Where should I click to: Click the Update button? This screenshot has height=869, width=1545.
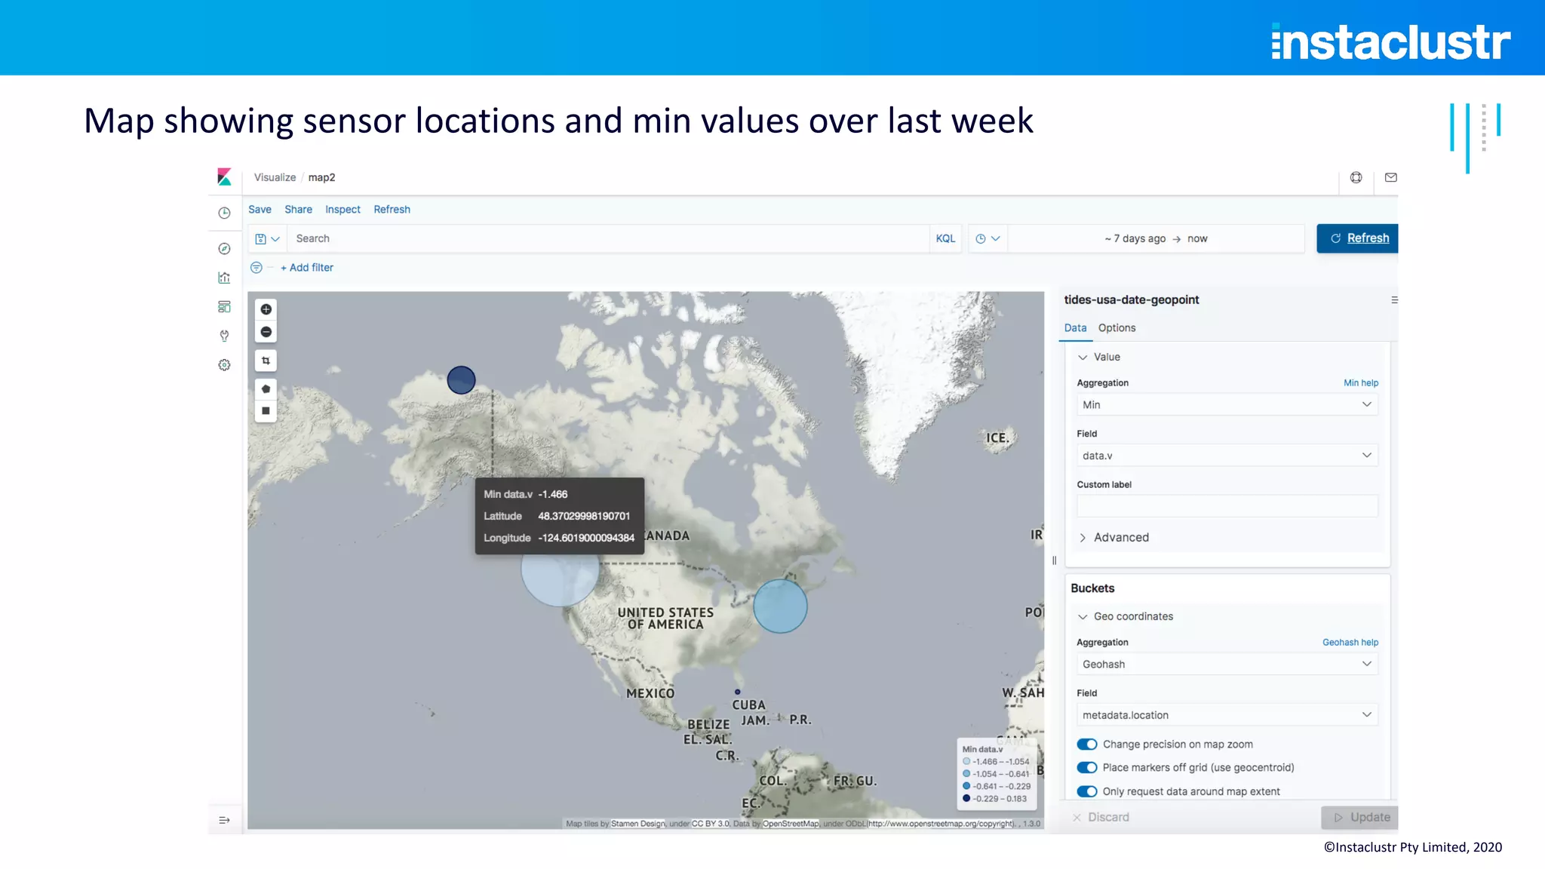coord(1359,818)
